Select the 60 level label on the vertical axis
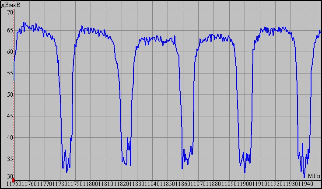This screenshot has height=189, width=322. 10,52
